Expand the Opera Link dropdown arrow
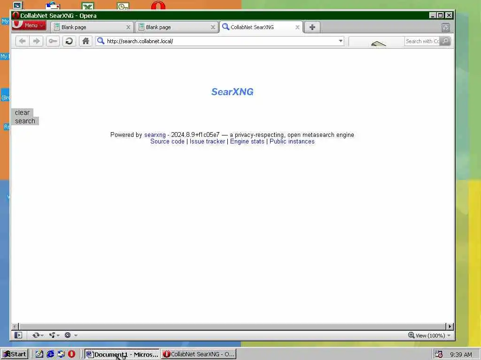The image size is (481, 360). [x=42, y=336]
